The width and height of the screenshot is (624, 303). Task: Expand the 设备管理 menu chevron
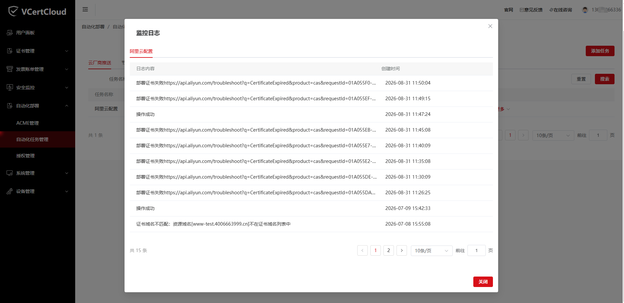coord(67,191)
